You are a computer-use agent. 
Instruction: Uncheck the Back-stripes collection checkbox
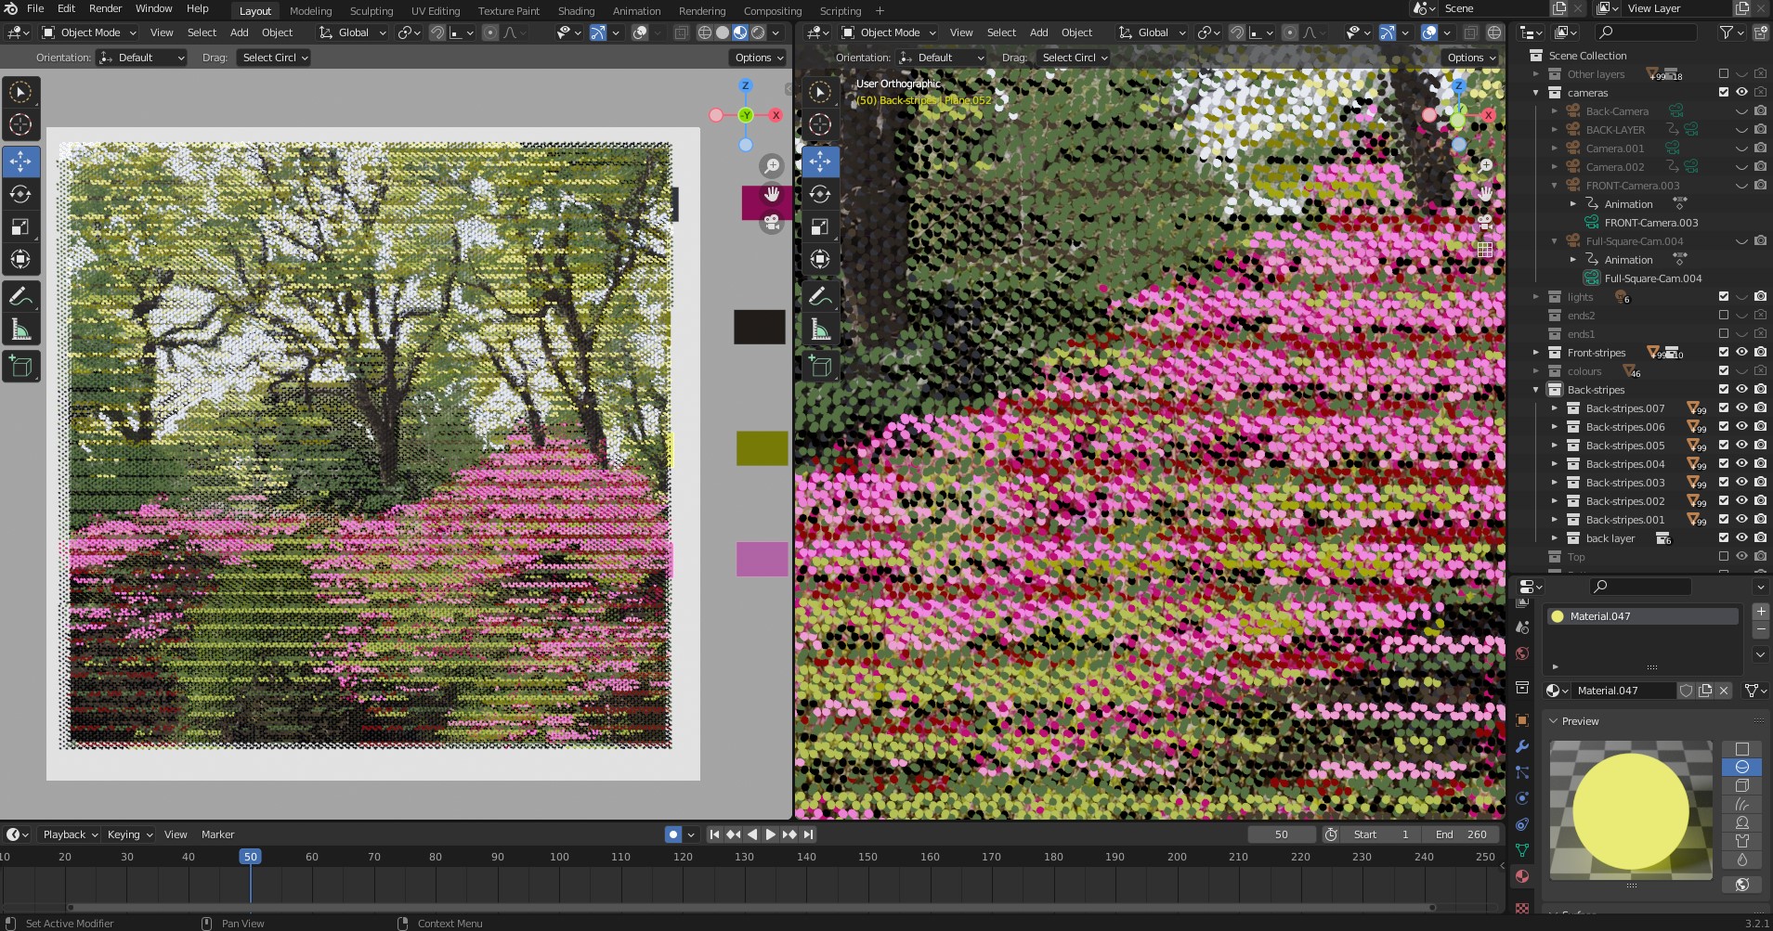pos(1724,390)
